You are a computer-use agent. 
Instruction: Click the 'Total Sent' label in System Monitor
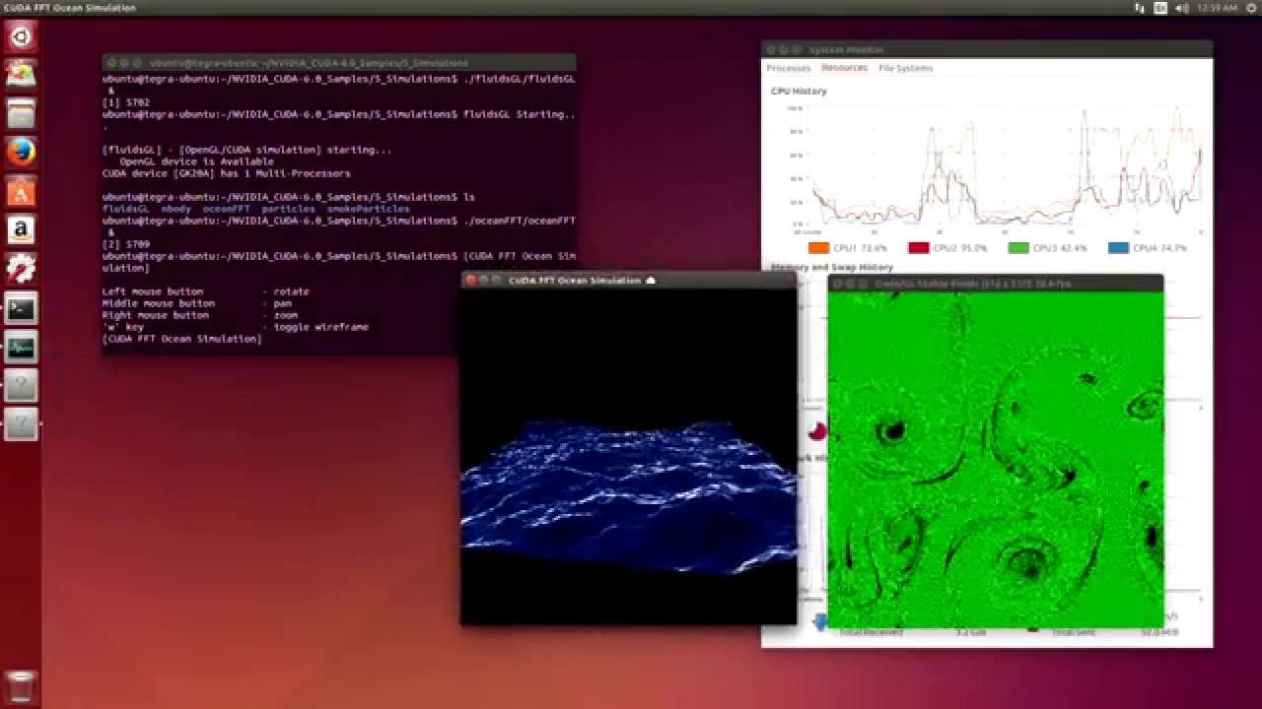click(x=1073, y=632)
